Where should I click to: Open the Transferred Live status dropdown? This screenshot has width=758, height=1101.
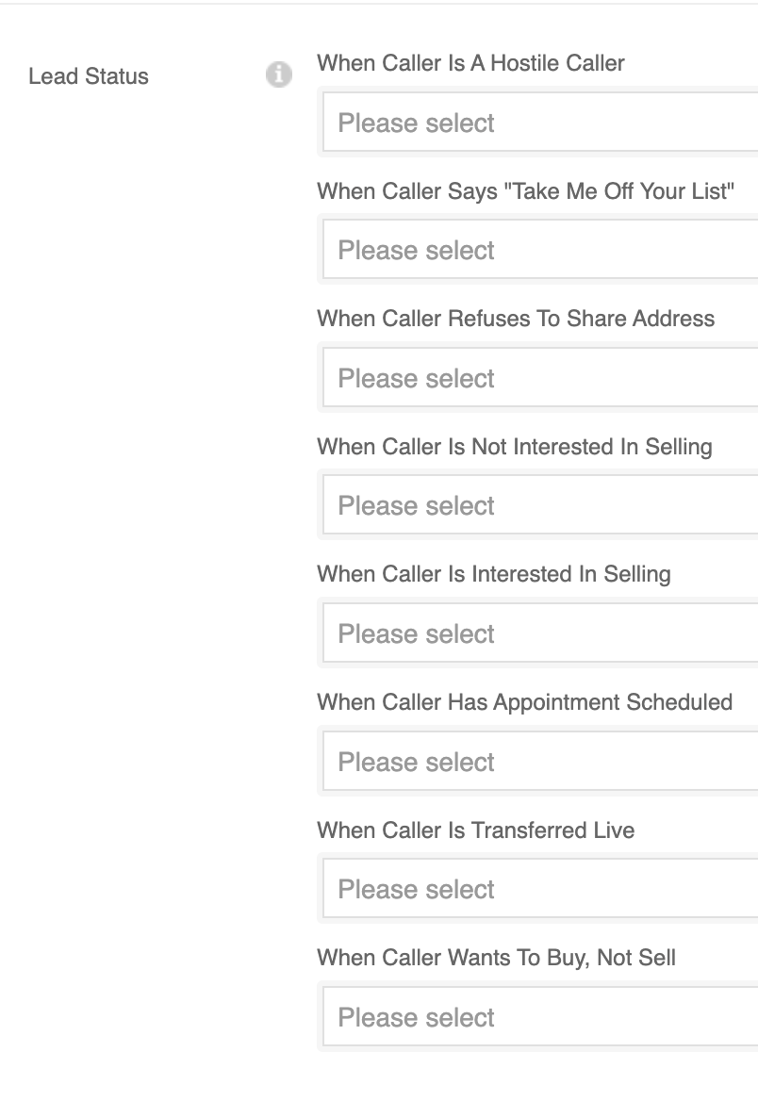[x=539, y=889]
